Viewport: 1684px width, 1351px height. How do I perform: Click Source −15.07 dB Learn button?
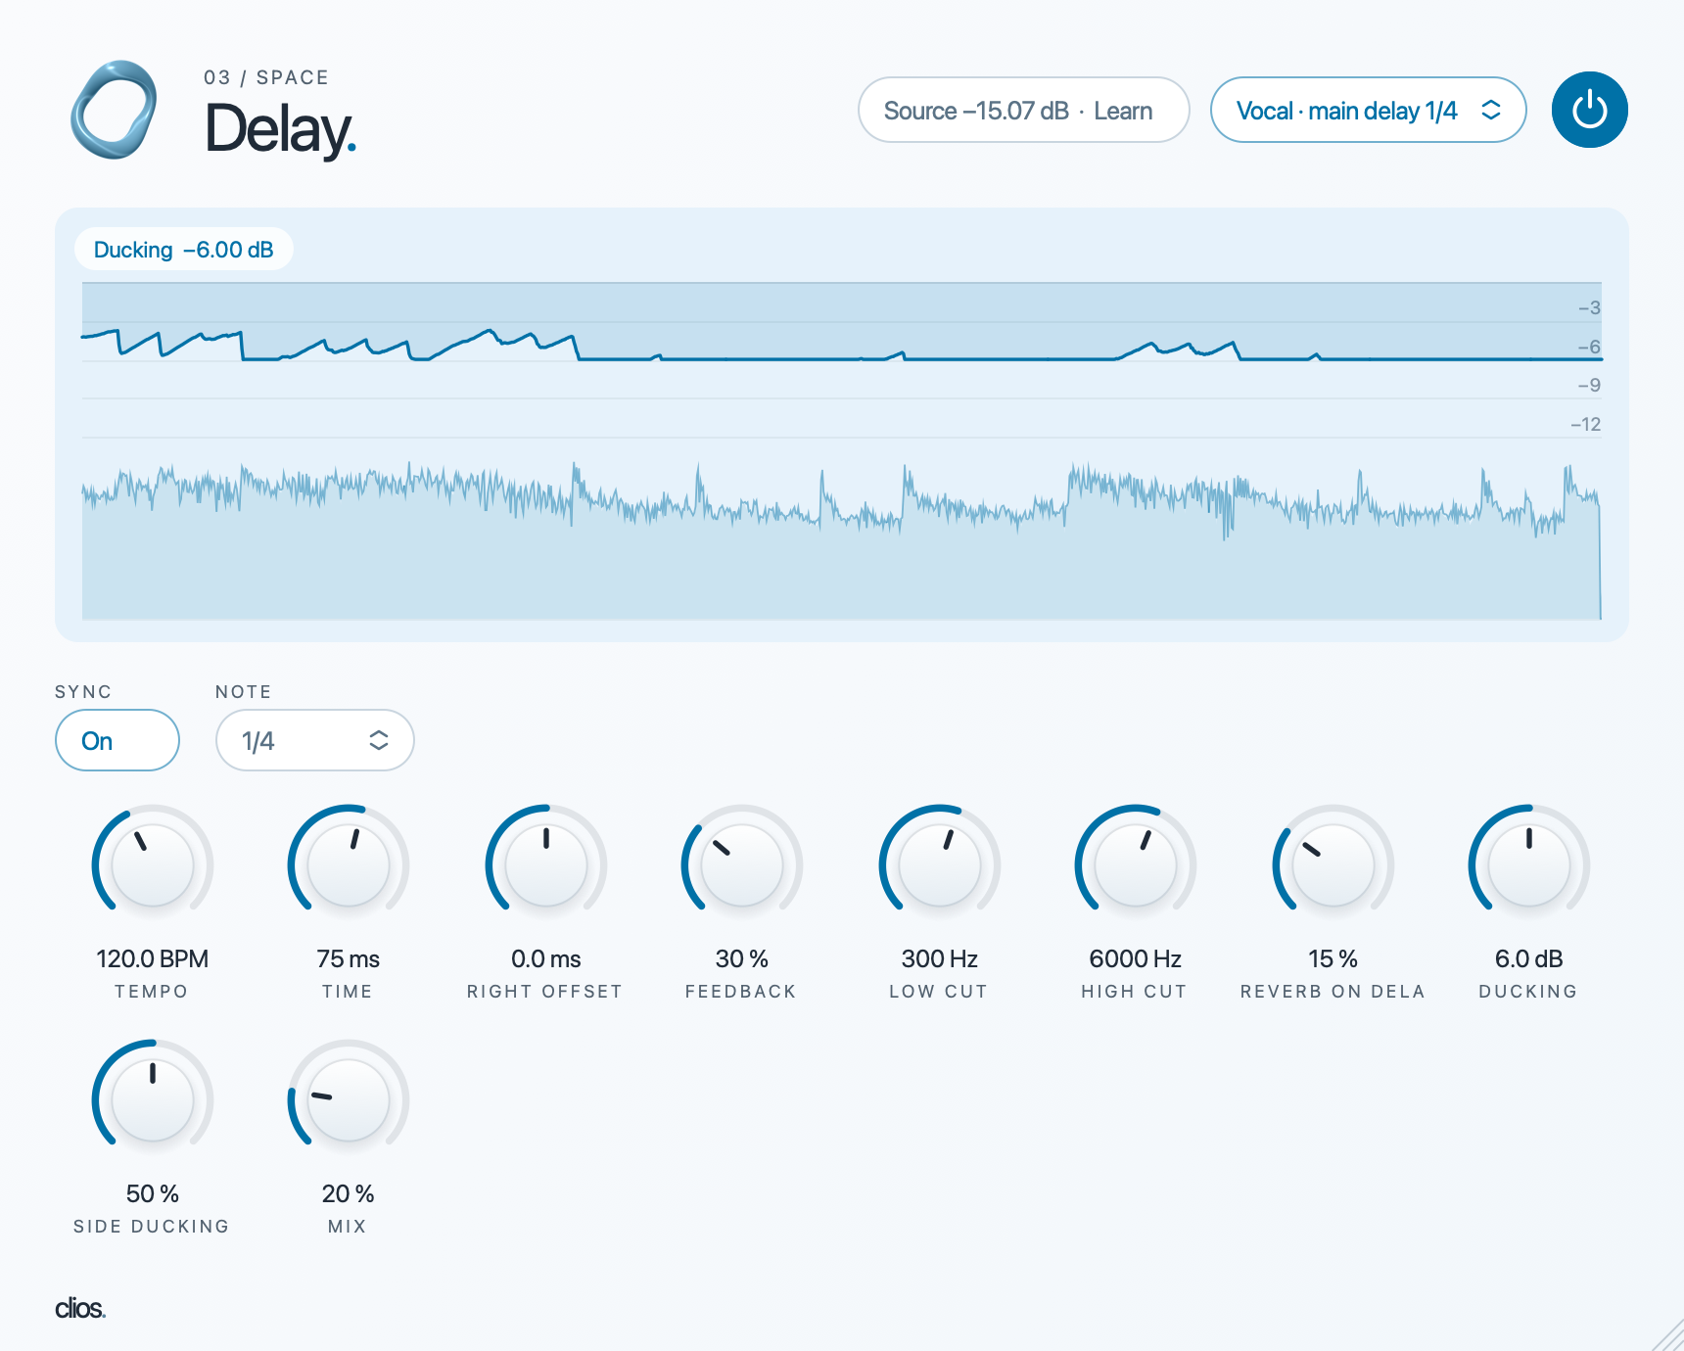coord(1023,110)
